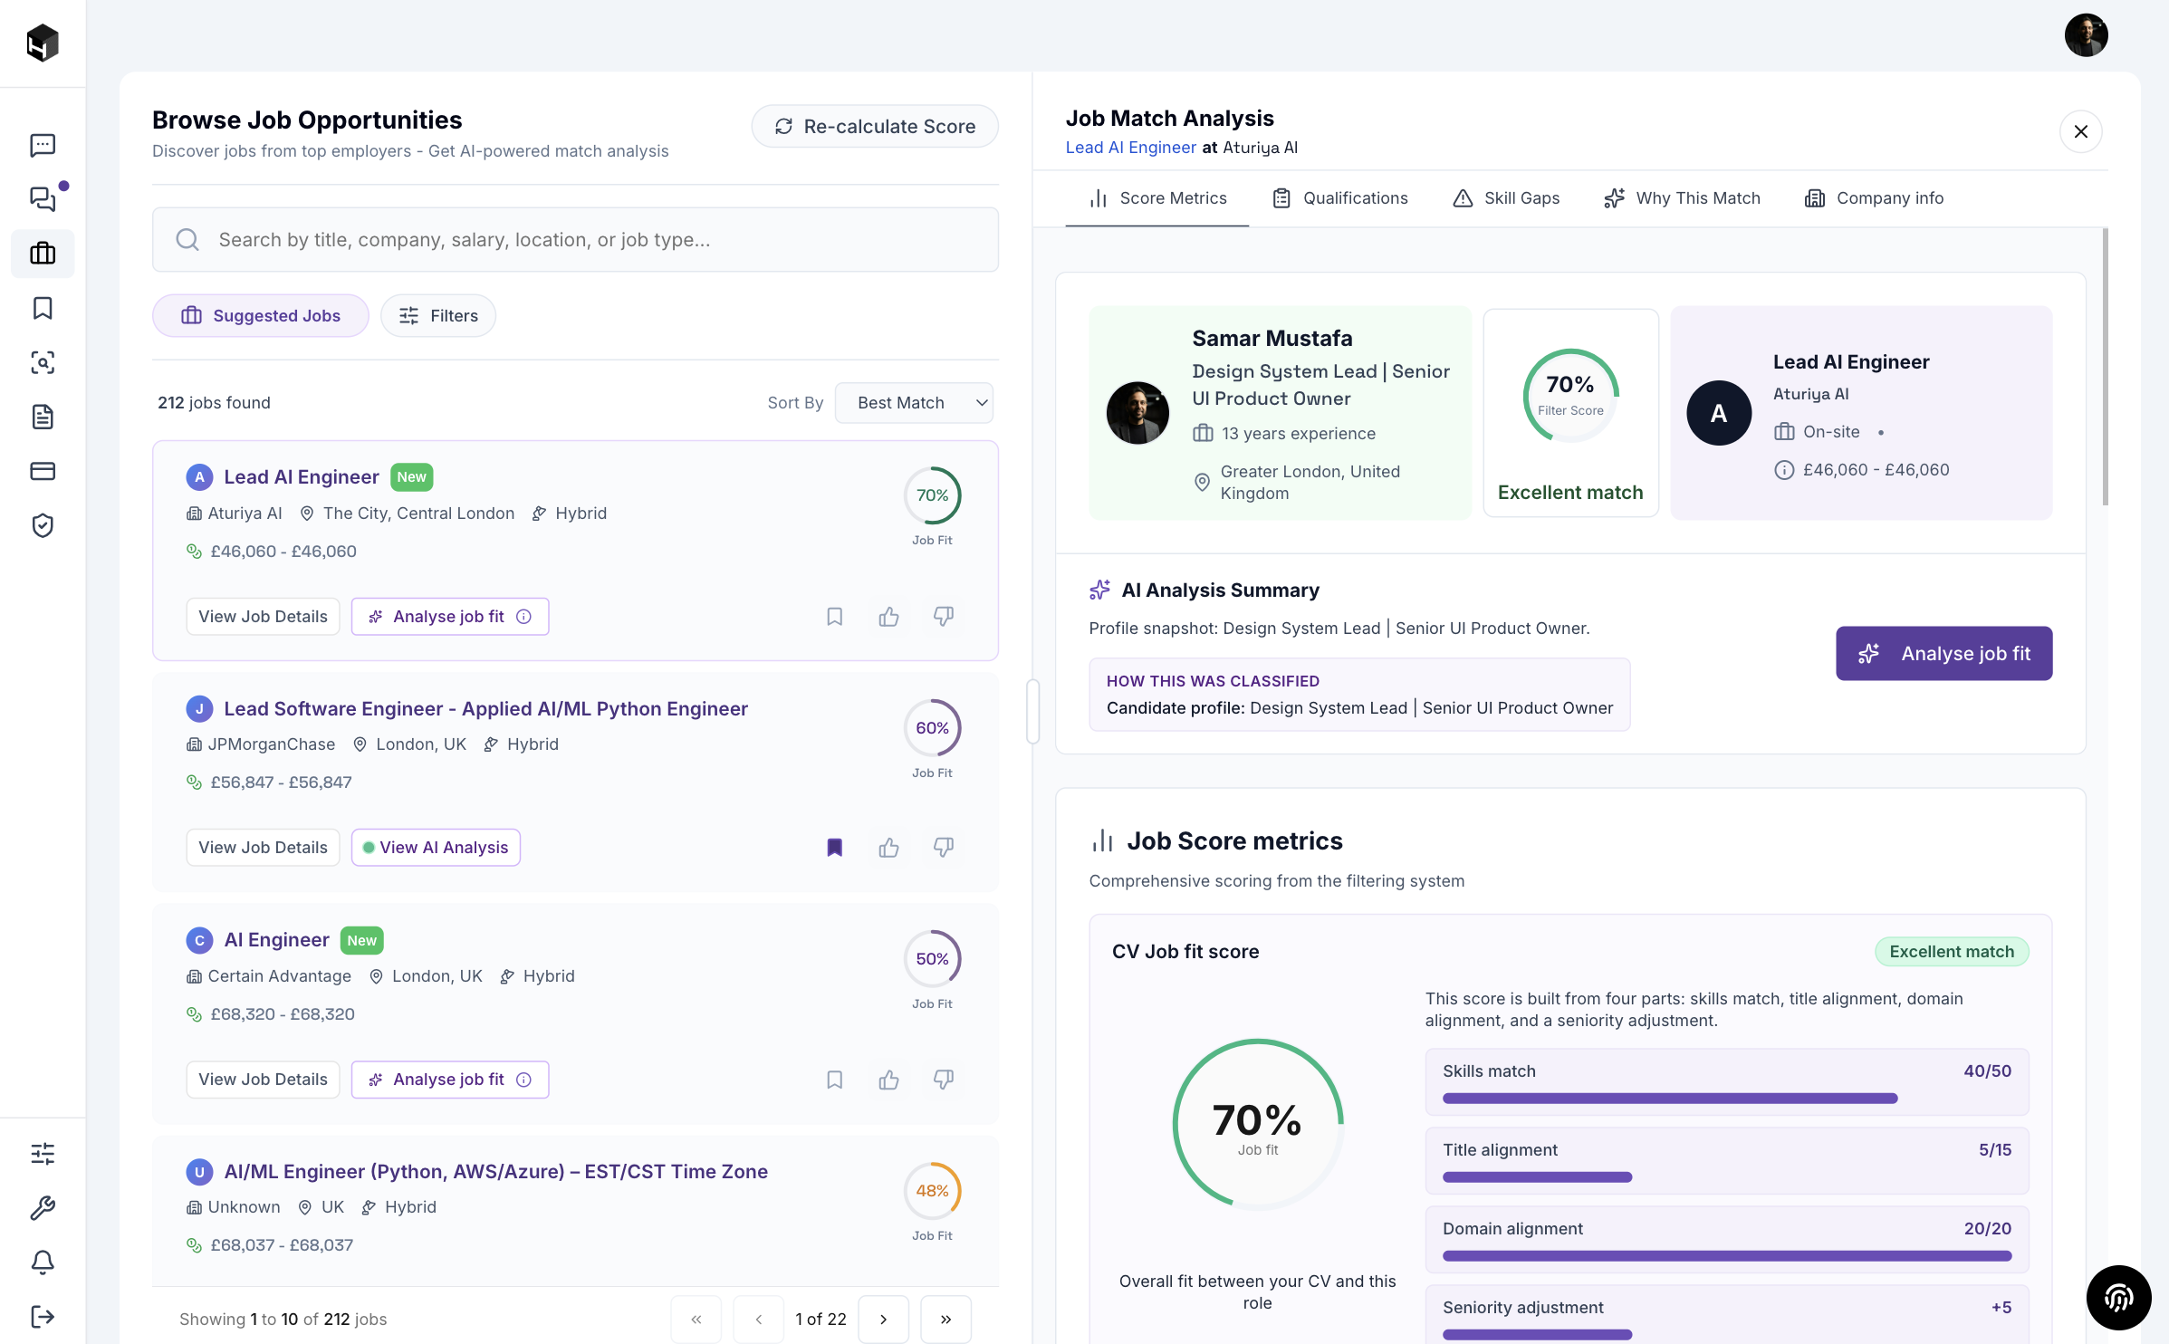Open the Company info tab
2169x1344 pixels.
coord(1874,198)
